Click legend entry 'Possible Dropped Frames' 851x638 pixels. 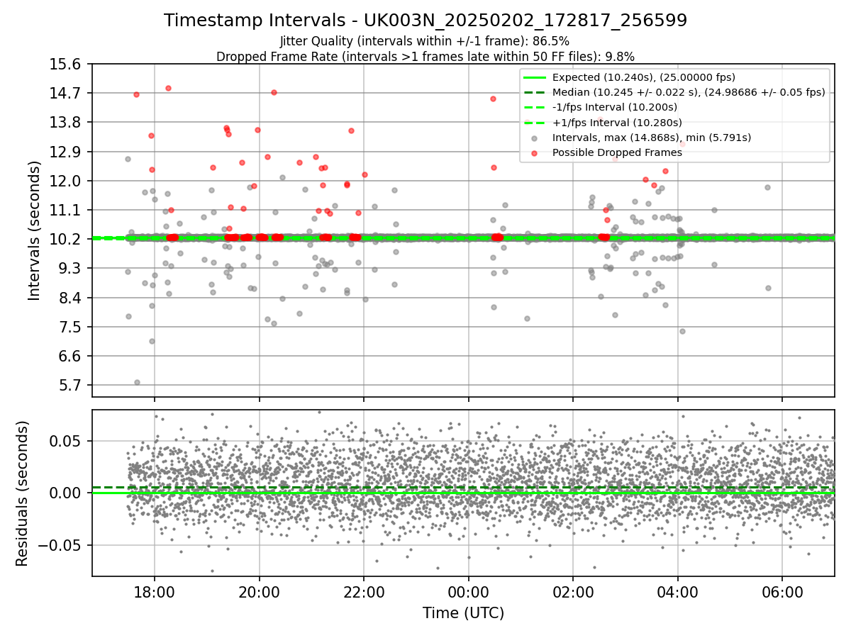point(617,152)
